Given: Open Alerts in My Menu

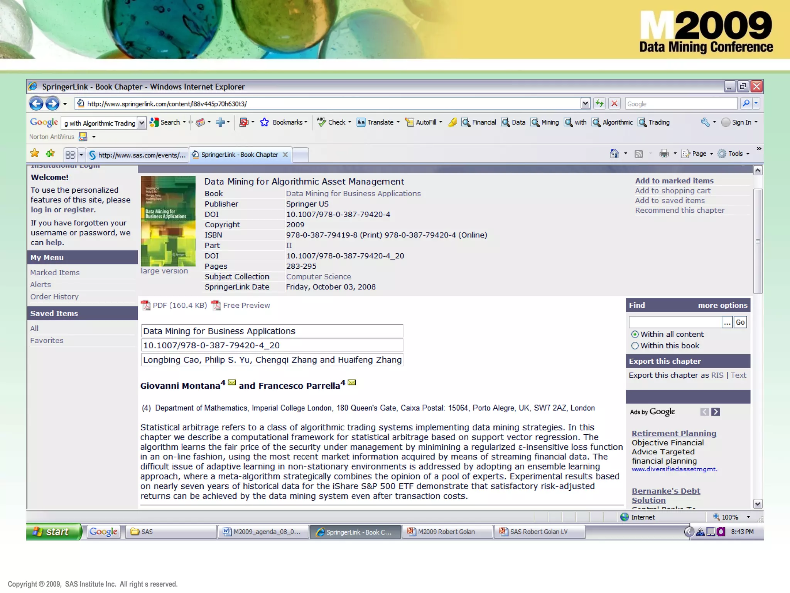Looking at the screenshot, I should 41,285.
